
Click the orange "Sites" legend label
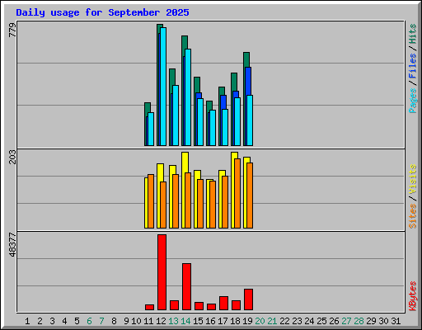click(x=412, y=216)
